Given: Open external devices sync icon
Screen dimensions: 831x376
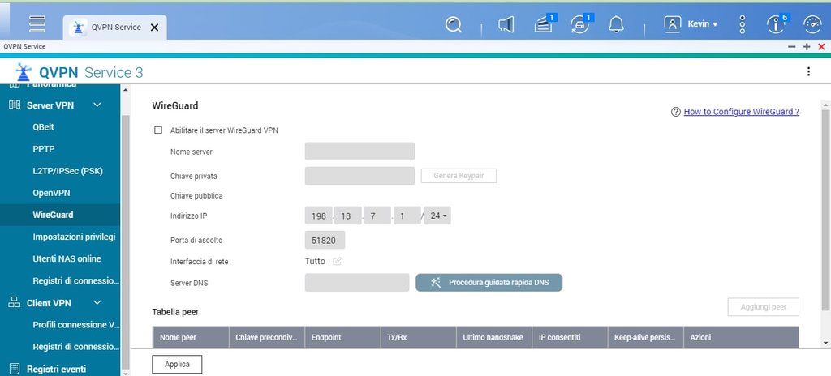Looking at the screenshot, I should click(581, 23).
